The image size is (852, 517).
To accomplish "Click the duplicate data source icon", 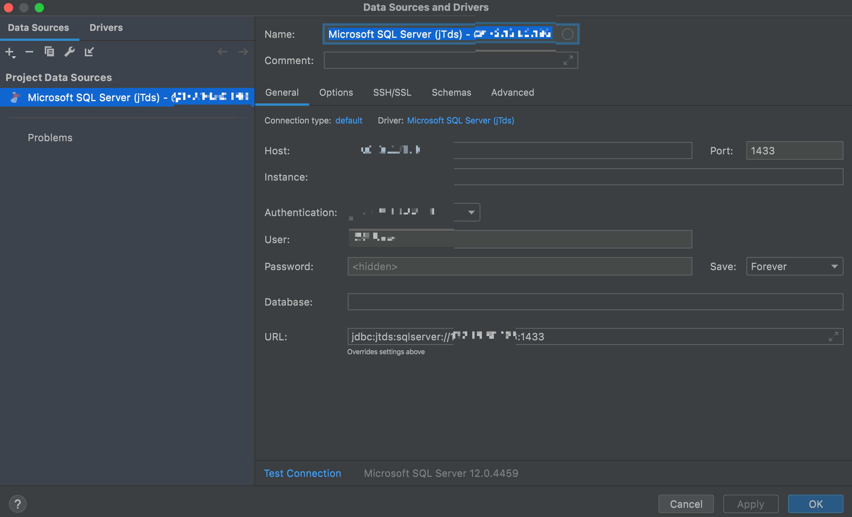I will pyautogui.click(x=49, y=52).
